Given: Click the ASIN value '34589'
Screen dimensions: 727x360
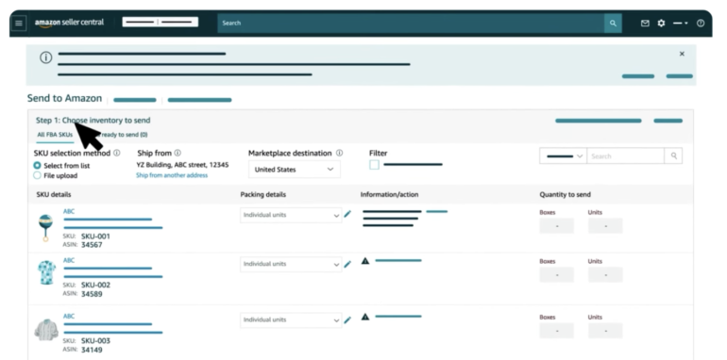Looking at the screenshot, I should pyautogui.click(x=92, y=294).
